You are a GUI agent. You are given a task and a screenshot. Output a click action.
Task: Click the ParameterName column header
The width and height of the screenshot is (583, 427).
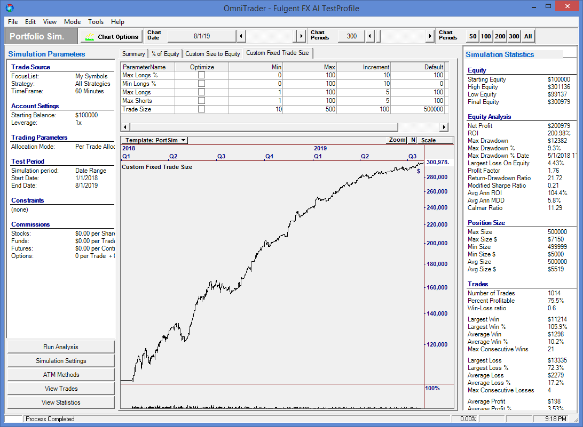147,67
